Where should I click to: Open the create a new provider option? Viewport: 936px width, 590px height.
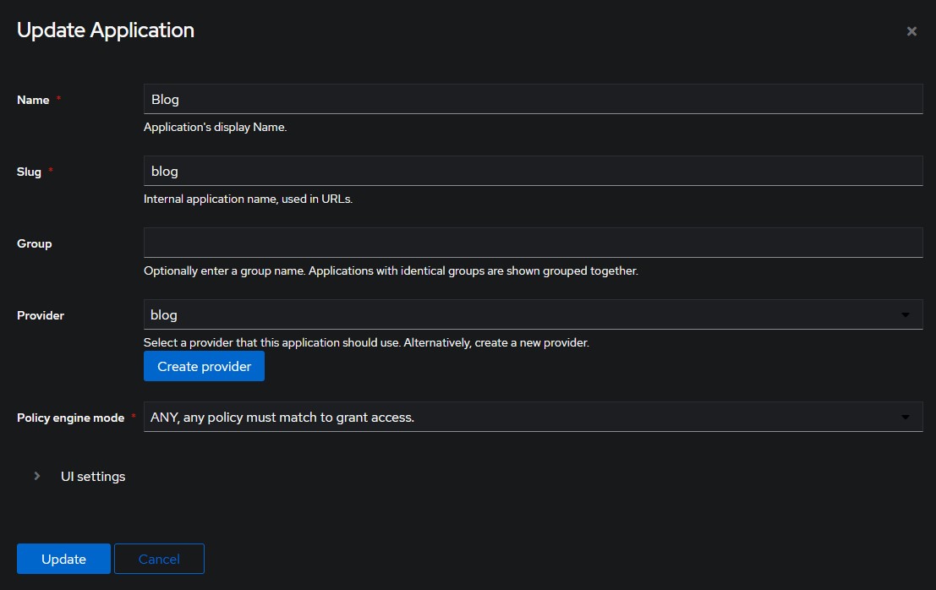pos(203,366)
